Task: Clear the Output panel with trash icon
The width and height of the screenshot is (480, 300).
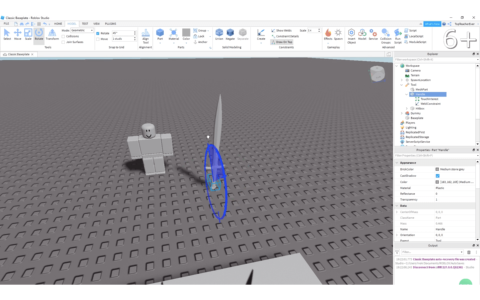Action: click(x=469, y=252)
